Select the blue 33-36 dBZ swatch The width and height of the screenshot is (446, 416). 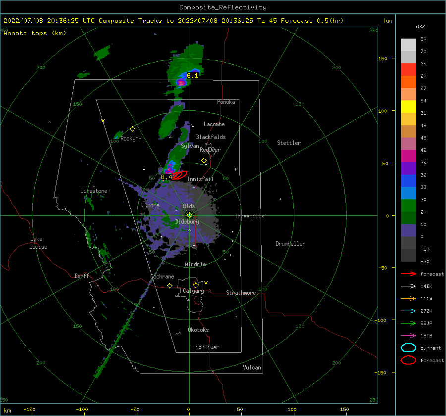(x=408, y=181)
